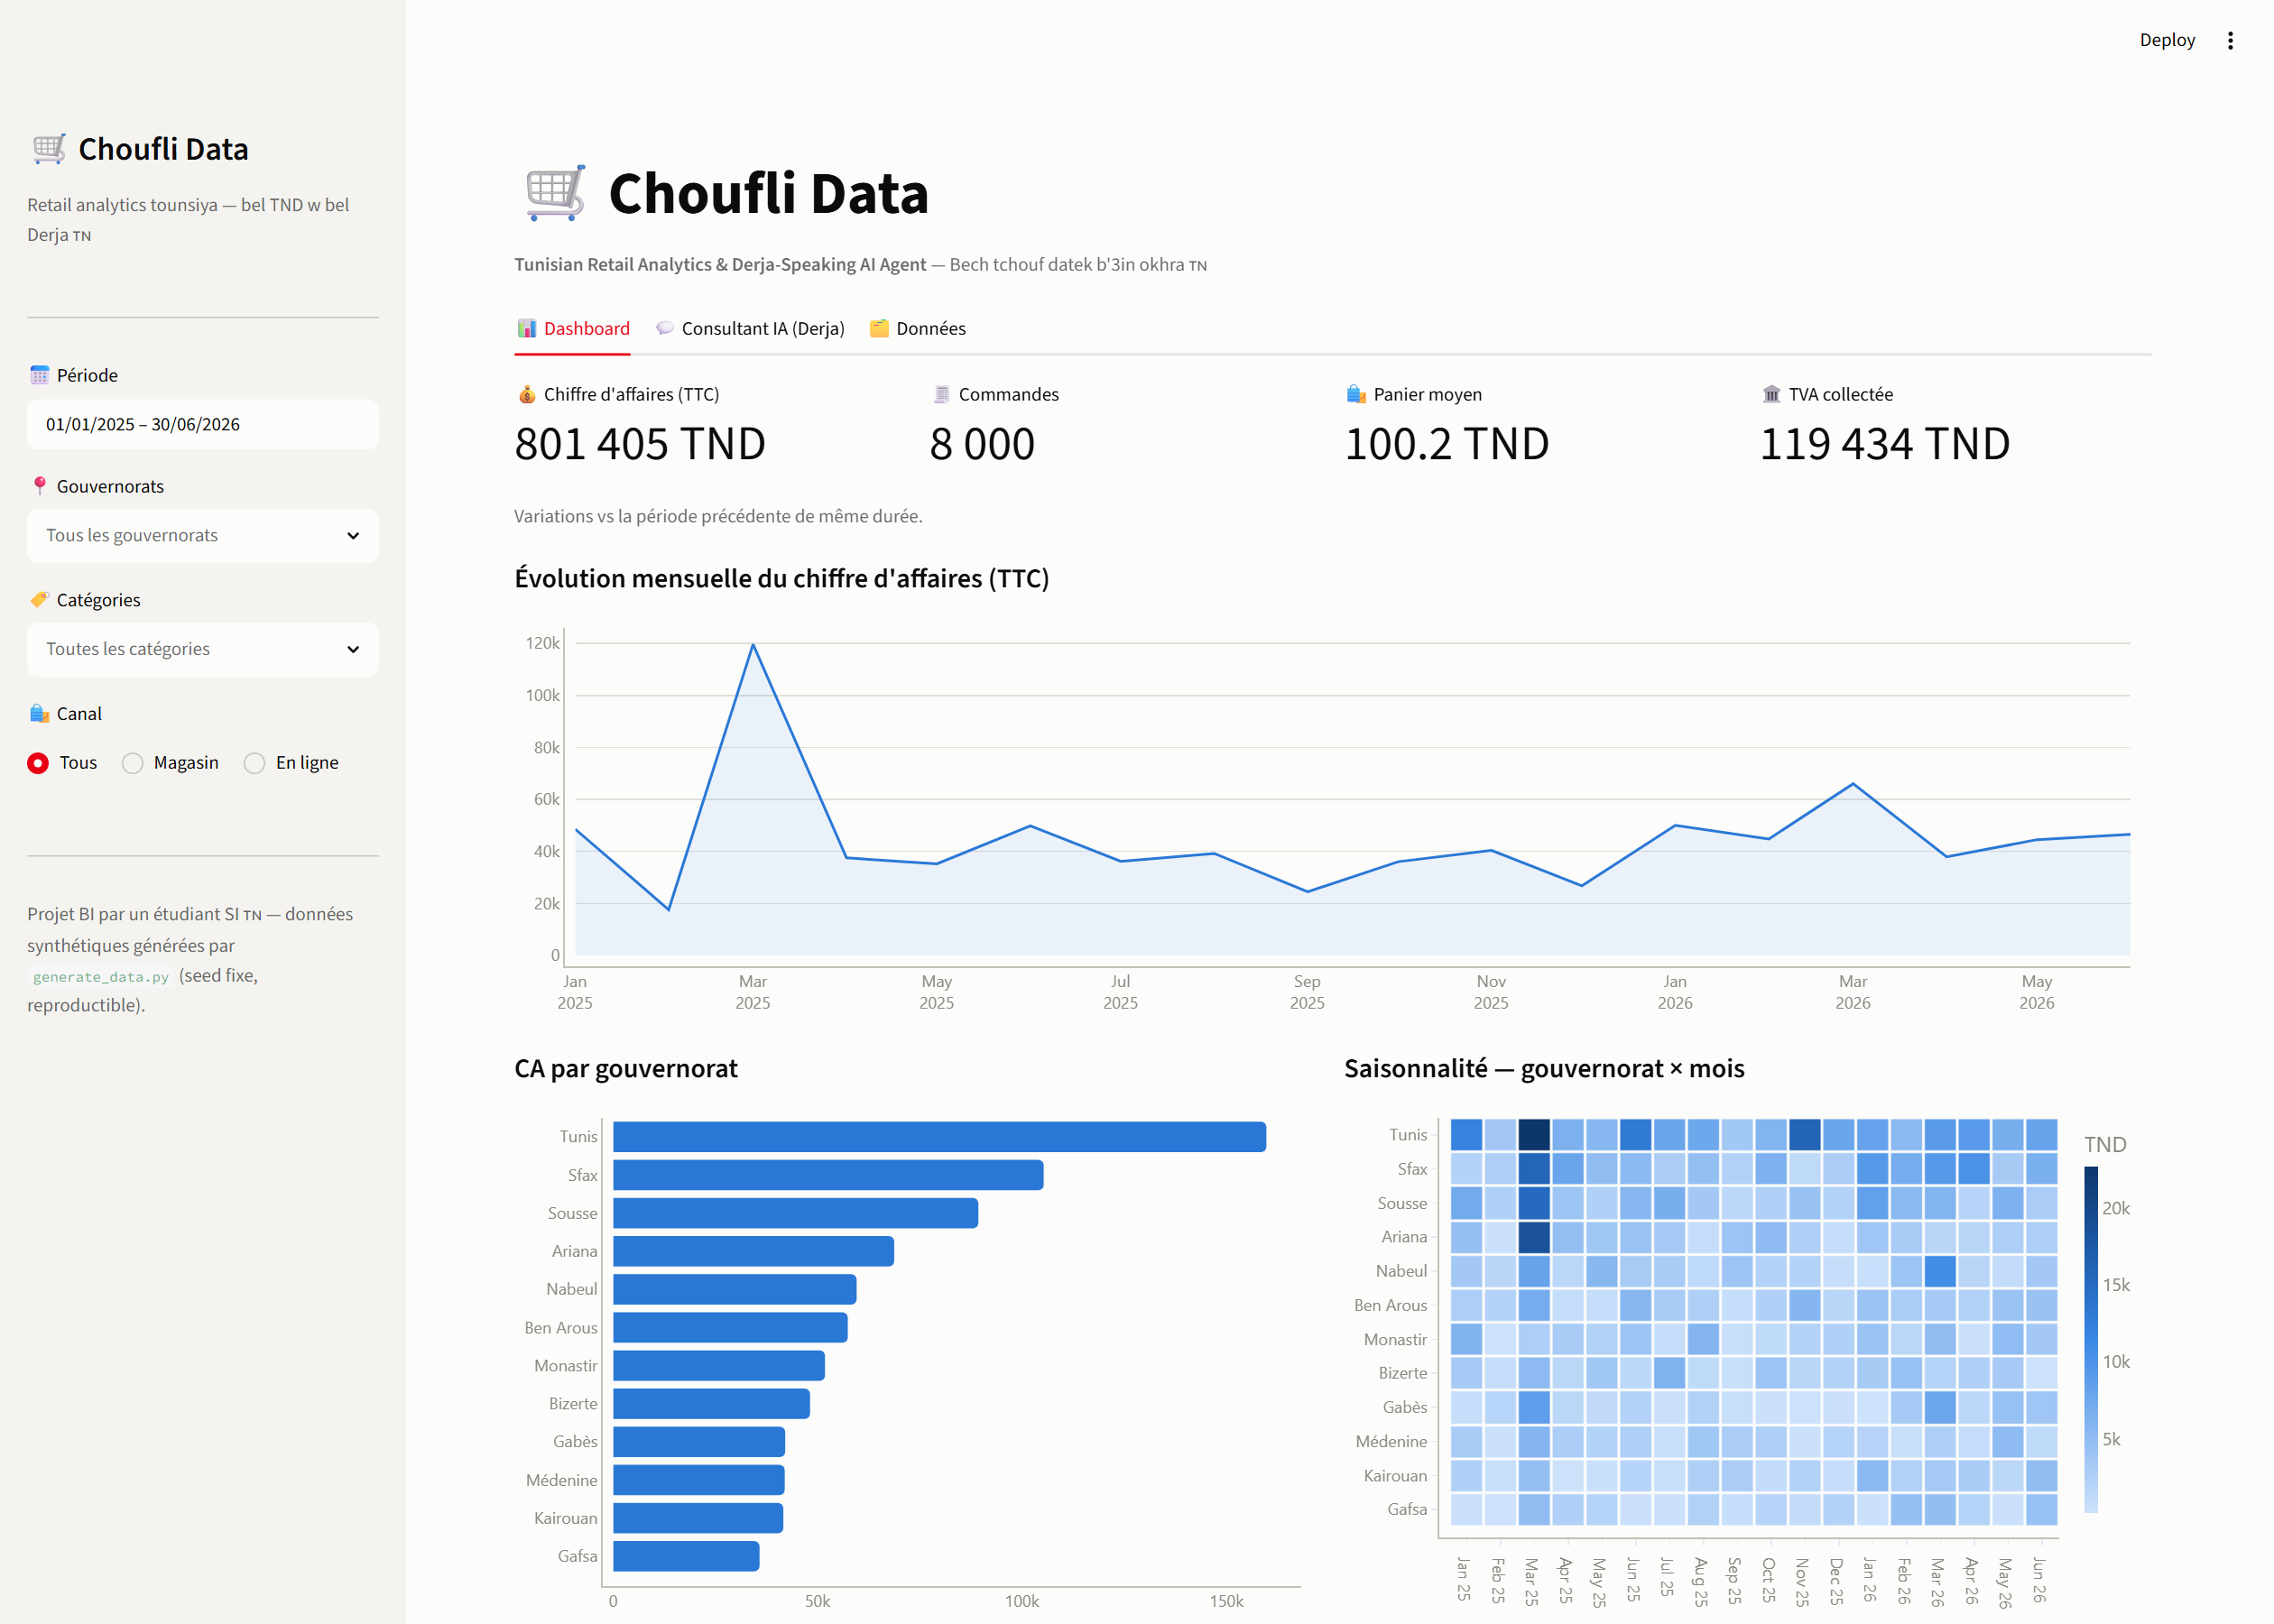Click the shopping bags icon beside Panier moyen
This screenshot has height=1624, width=2274.
(1356, 394)
